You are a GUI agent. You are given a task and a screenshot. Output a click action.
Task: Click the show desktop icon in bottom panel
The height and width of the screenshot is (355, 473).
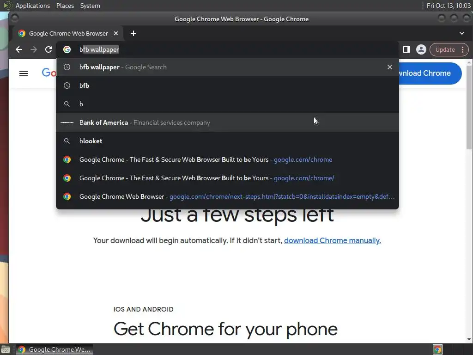[x=6, y=349]
